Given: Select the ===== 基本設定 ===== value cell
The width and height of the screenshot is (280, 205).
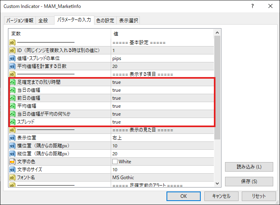Looking at the screenshot, I should pos(163,43).
